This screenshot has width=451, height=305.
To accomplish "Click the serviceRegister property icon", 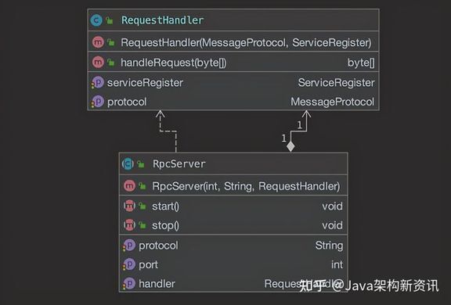I will (x=98, y=82).
